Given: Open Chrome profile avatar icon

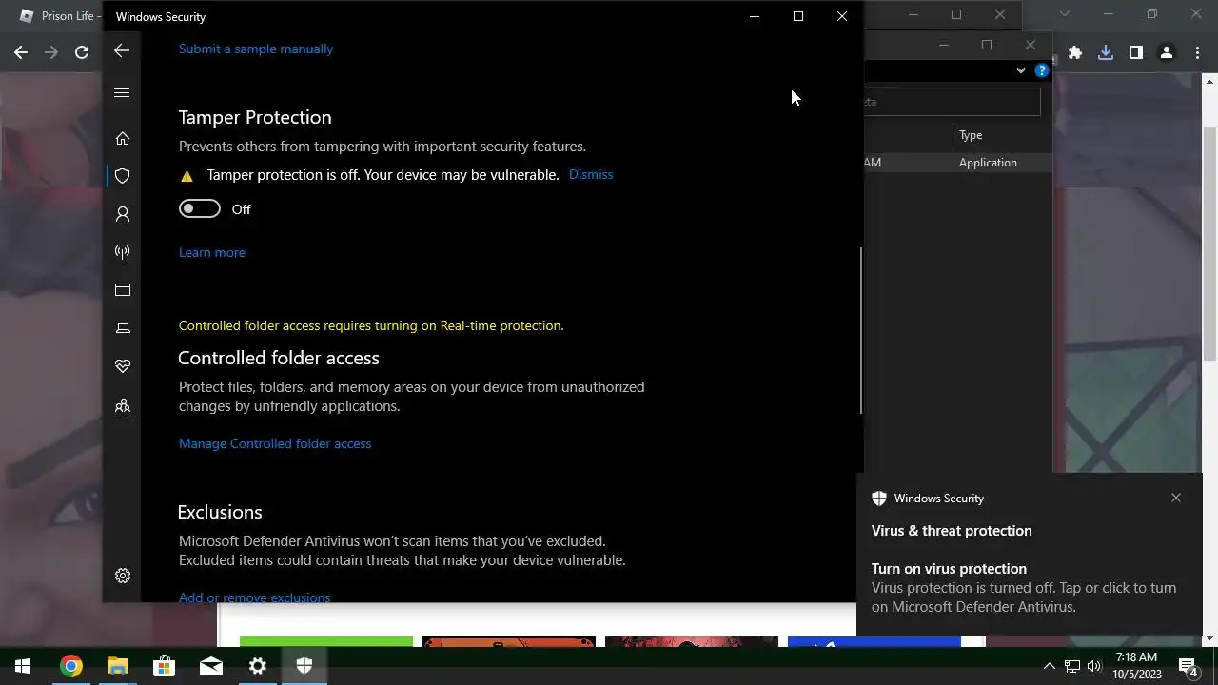Looking at the screenshot, I should click(1167, 53).
